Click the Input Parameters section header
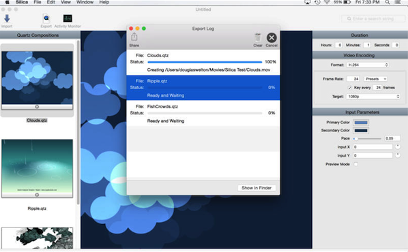The image size is (408, 252). click(x=360, y=112)
